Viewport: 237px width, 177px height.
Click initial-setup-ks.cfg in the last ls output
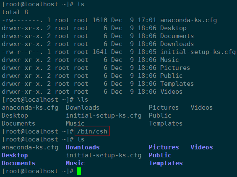point(104,155)
